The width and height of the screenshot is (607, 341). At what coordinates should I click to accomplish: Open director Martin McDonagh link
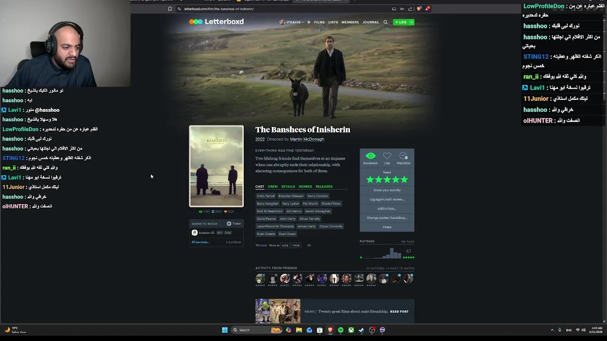point(307,139)
